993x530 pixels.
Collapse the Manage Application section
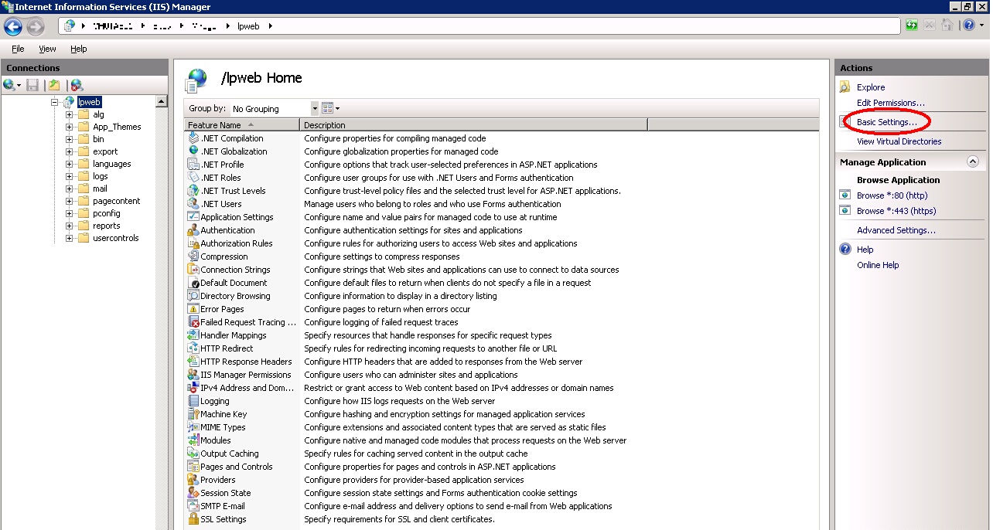pyautogui.click(x=973, y=162)
